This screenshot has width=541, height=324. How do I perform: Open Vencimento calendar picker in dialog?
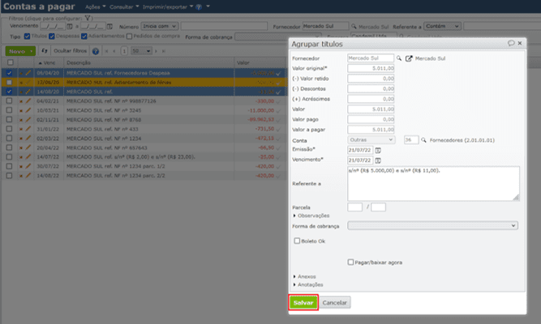point(378,160)
